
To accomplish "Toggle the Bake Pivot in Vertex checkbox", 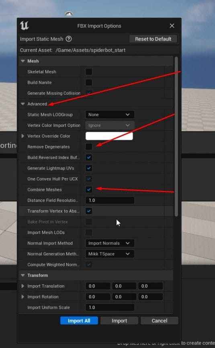I will pos(88,222).
